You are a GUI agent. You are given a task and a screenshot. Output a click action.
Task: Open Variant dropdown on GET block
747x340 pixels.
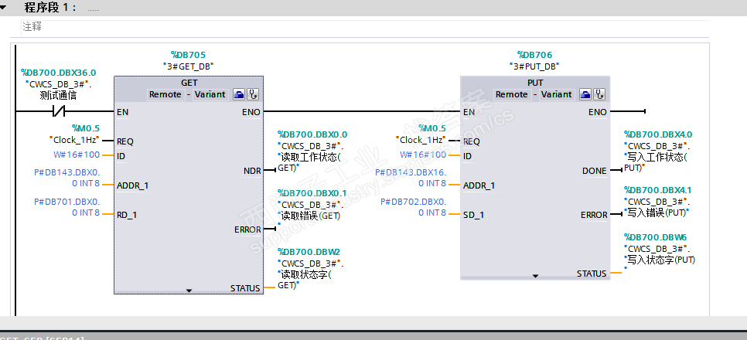[210, 94]
